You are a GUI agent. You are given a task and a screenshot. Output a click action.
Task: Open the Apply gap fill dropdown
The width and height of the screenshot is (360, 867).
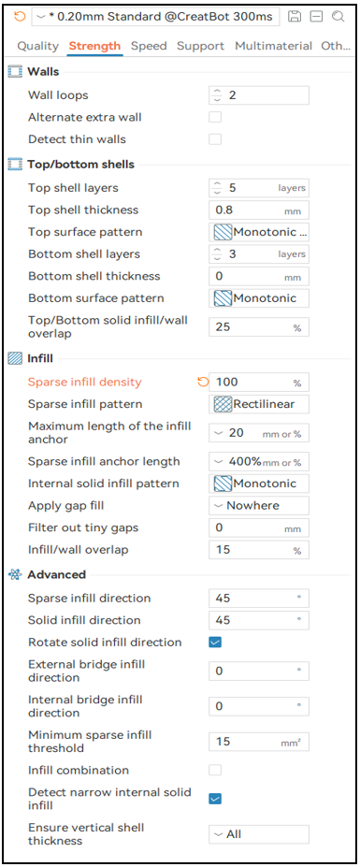[259, 505]
